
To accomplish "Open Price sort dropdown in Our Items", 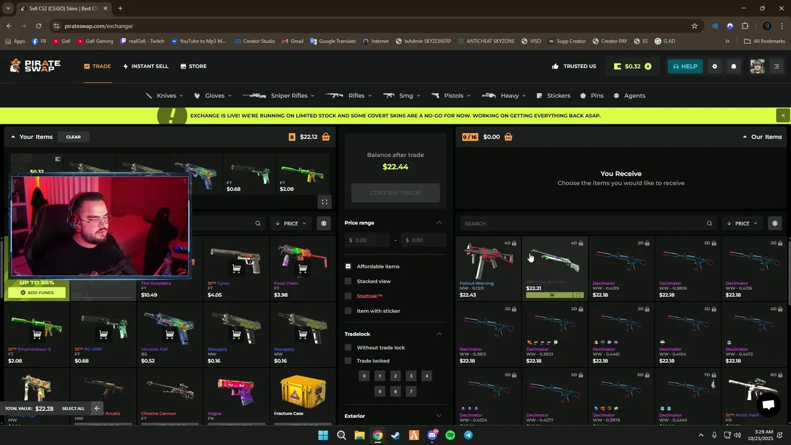I will tap(742, 223).
